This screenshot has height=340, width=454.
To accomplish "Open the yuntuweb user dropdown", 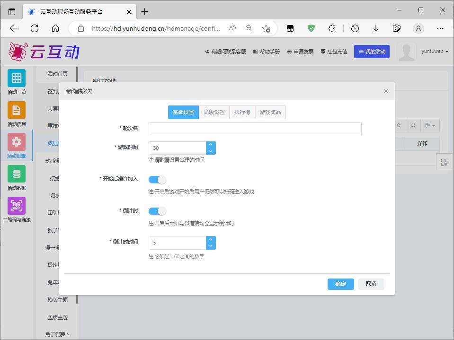I will (x=435, y=52).
